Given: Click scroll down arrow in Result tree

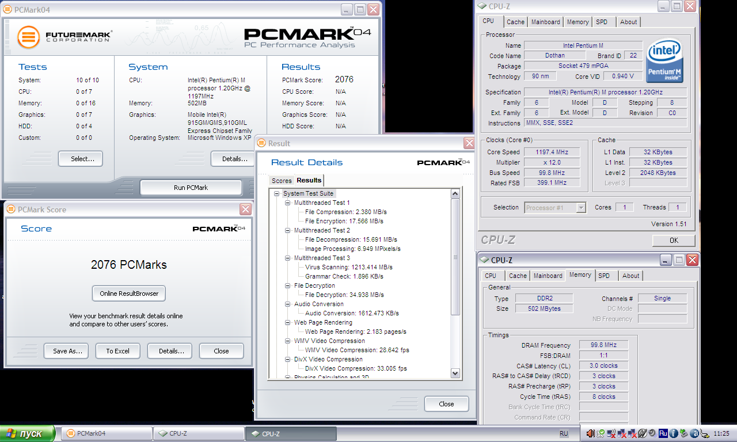Looking at the screenshot, I should pyautogui.click(x=455, y=373).
